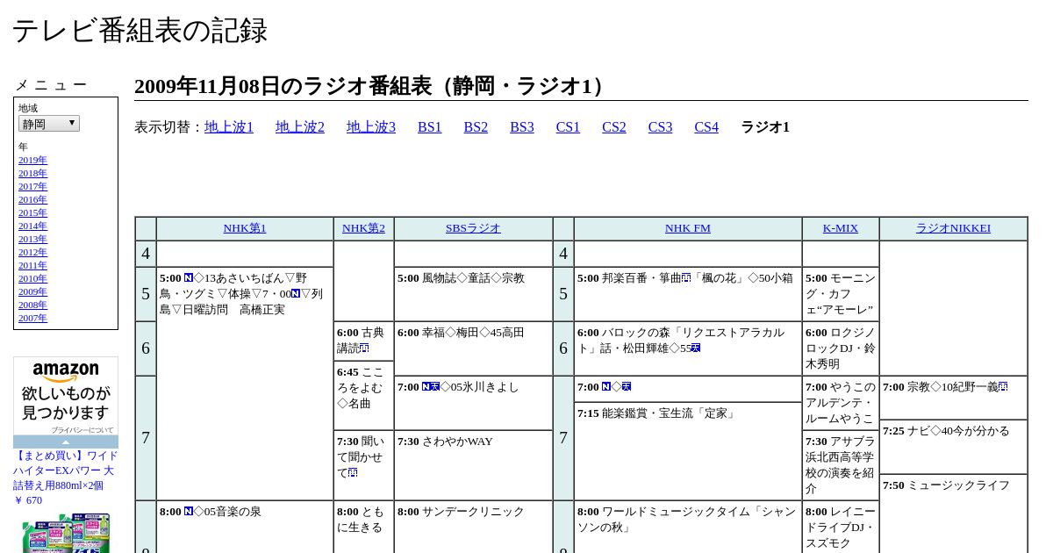Switch view to 地上波1
Screen dimensions: 1053x553
click(x=229, y=127)
